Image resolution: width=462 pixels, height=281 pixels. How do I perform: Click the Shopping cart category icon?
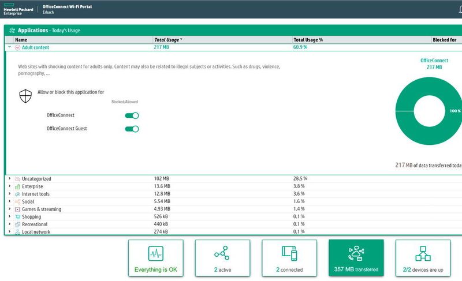pos(17,217)
